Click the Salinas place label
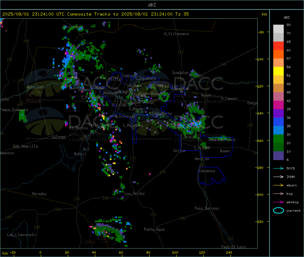Screen dimensions: 304x257 pos(58,137)
